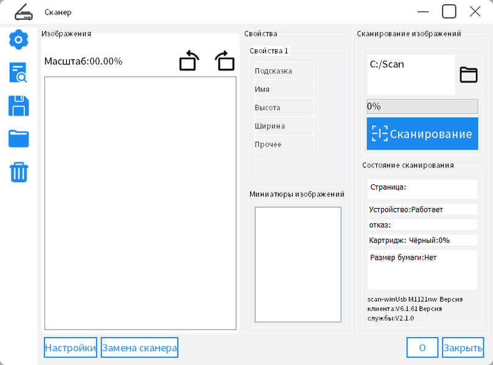
Task: Click the trash bin delete icon
Action: point(19,172)
